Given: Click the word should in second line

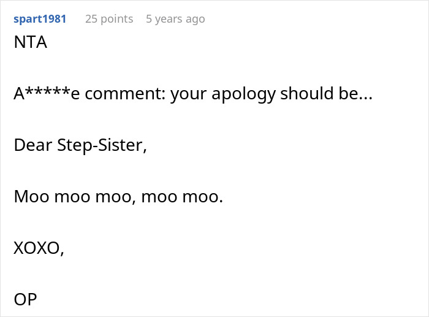Looking at the screenshot, I should (304, 95).
